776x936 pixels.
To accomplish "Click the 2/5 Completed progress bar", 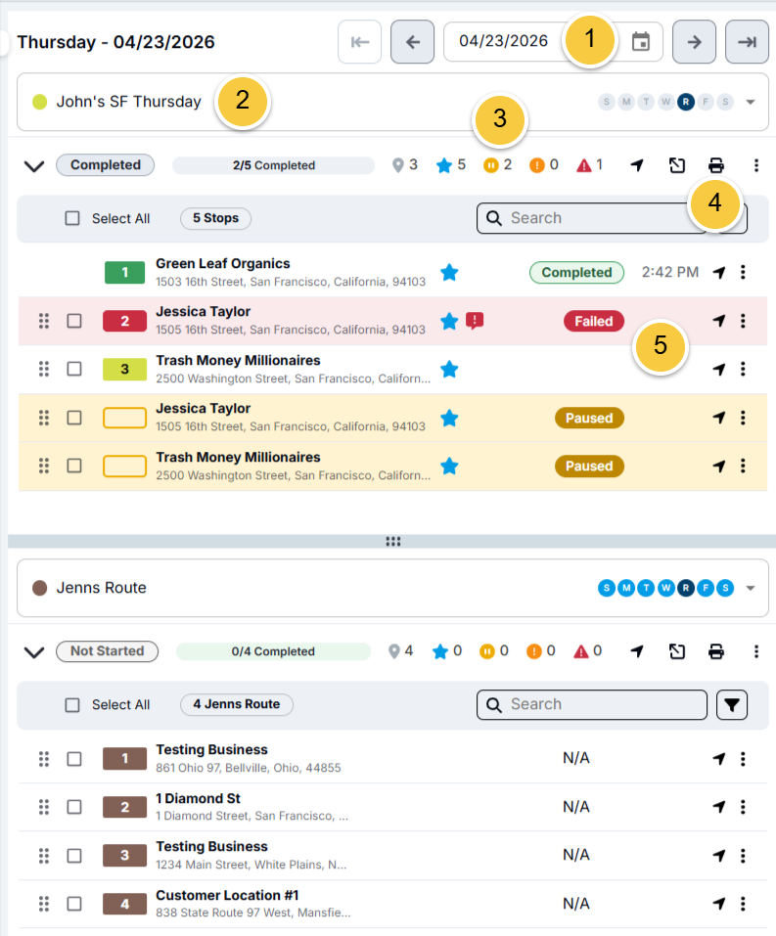I will click(x=274, y=165).
